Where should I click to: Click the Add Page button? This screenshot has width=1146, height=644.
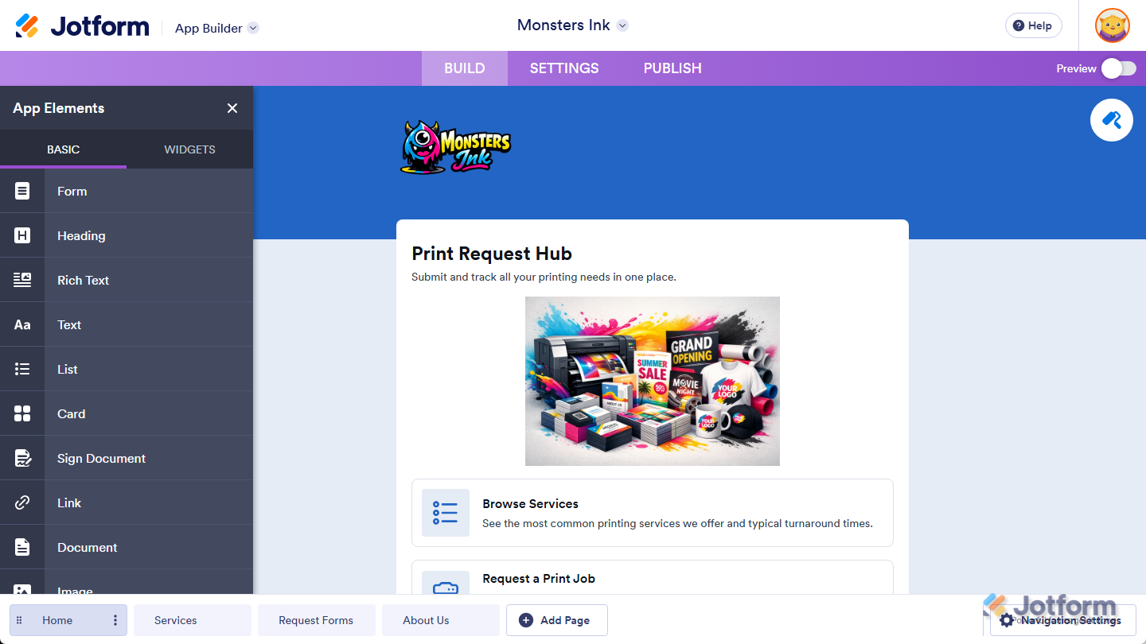[x=556, y=620]
